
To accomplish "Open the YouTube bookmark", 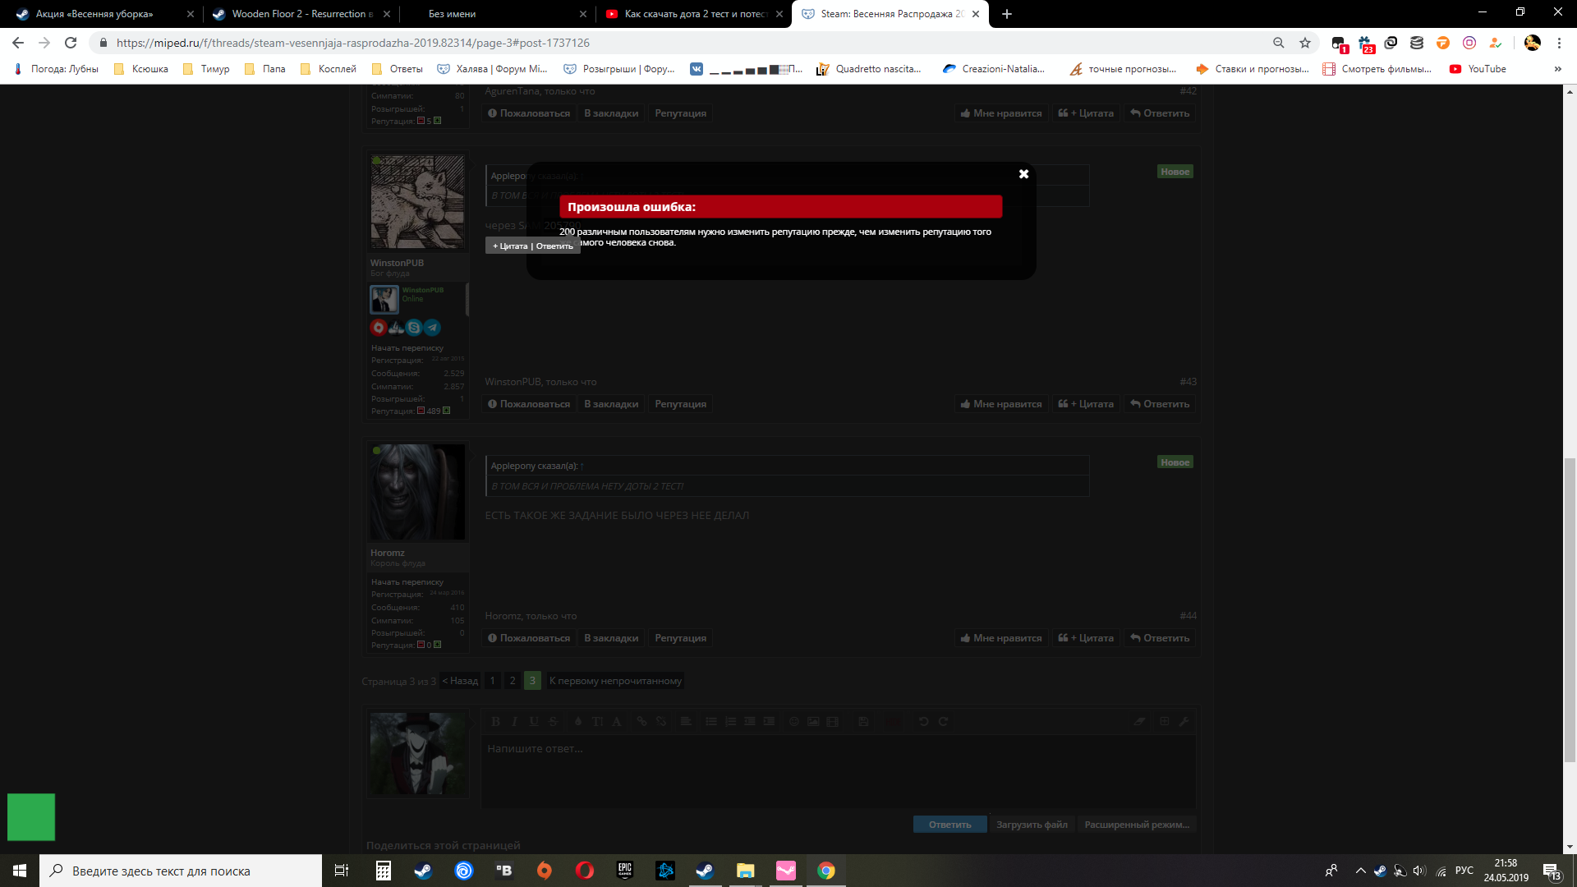I will coord(1478,69).
